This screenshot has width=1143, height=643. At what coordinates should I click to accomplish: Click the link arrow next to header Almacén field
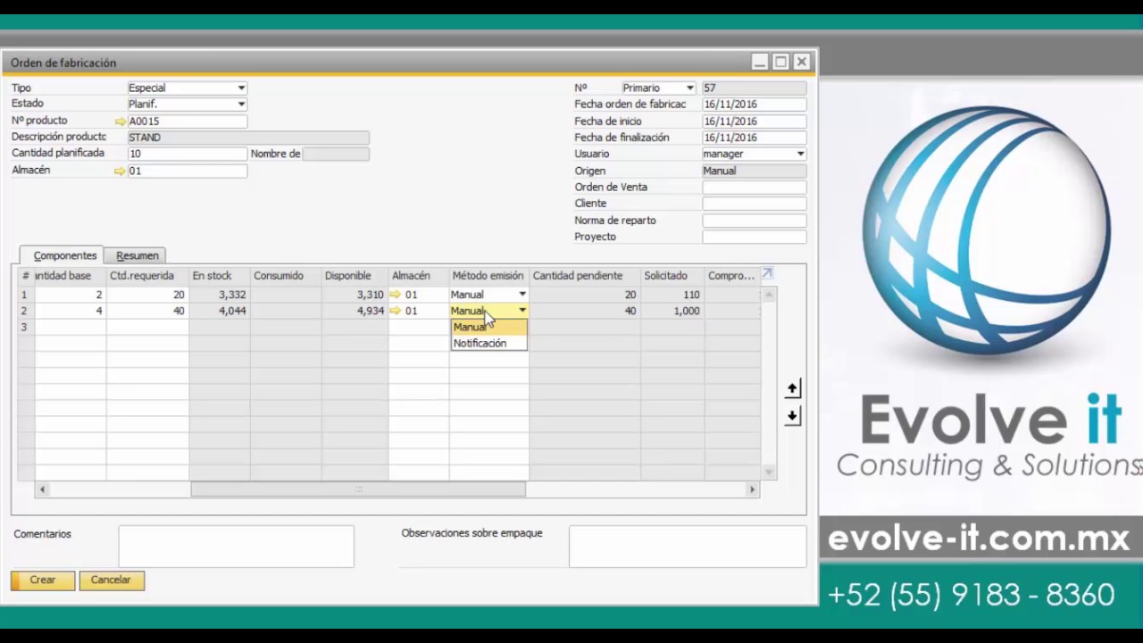(120, 171)
